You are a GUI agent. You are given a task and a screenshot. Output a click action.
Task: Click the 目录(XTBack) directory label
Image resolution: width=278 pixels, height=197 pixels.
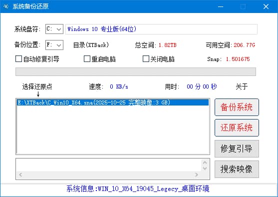[x=91, y=45]
